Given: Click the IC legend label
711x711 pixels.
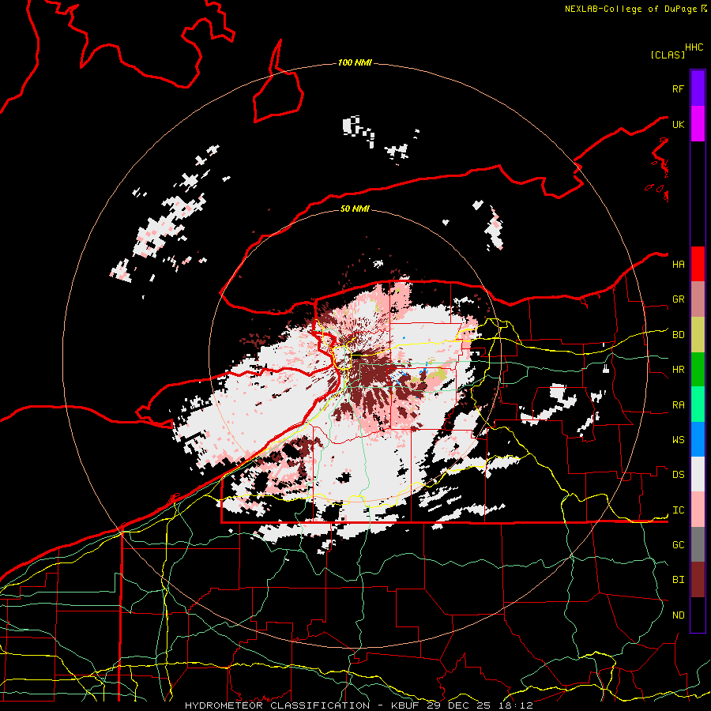Looking at the screenshot, I should pyautogui.click(x=678, y=510).
